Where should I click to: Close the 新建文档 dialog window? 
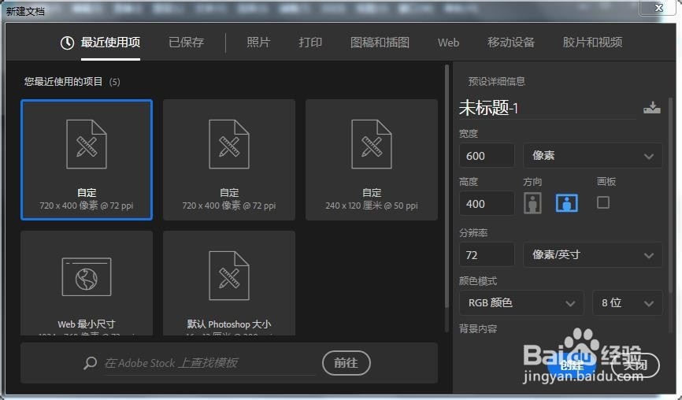[659, 8]
